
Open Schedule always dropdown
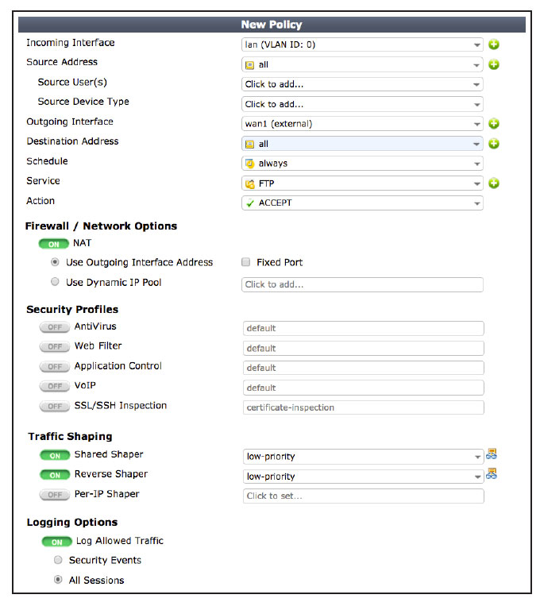(x=362, y=164)
